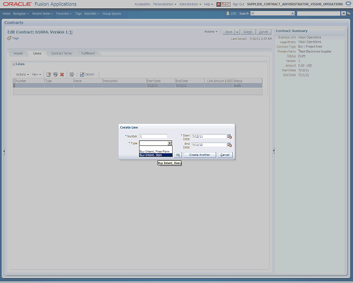The height and width of the screenshot is (283, 353).
Task: Click the Start Date input field
Action: coord(208,137)
